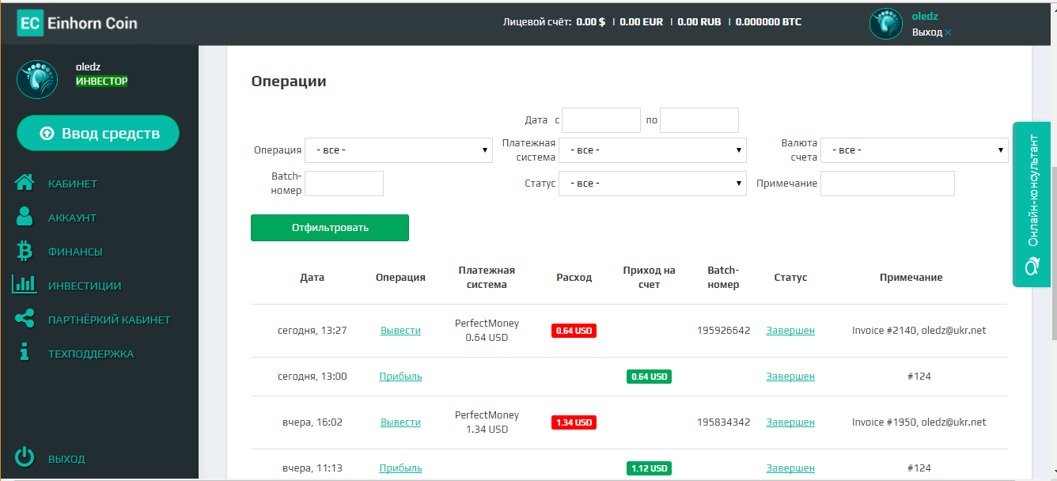Expand the Статус dropdown
Viewport: 1057px width, 481px height.
(x=653, y=184)
